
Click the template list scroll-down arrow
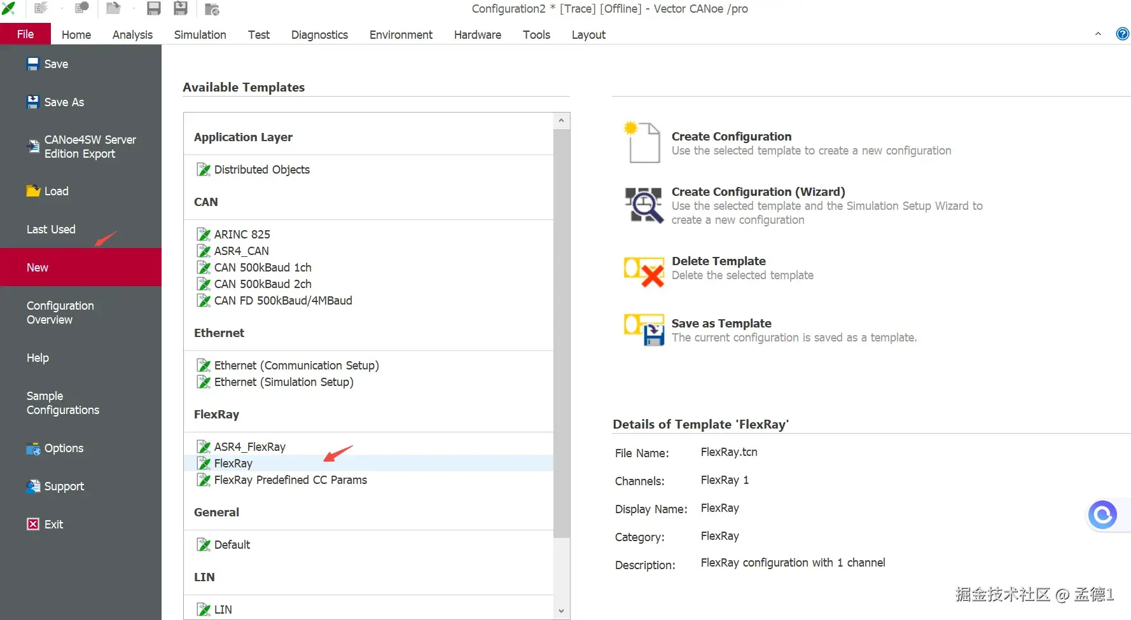click(561, 611)
